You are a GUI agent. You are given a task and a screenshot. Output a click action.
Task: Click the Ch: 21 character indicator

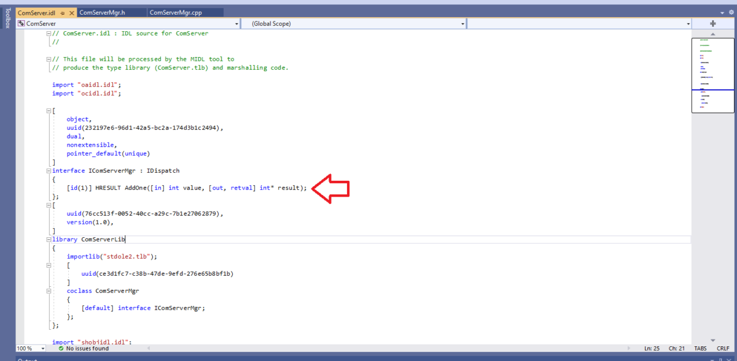click(676, 348)
